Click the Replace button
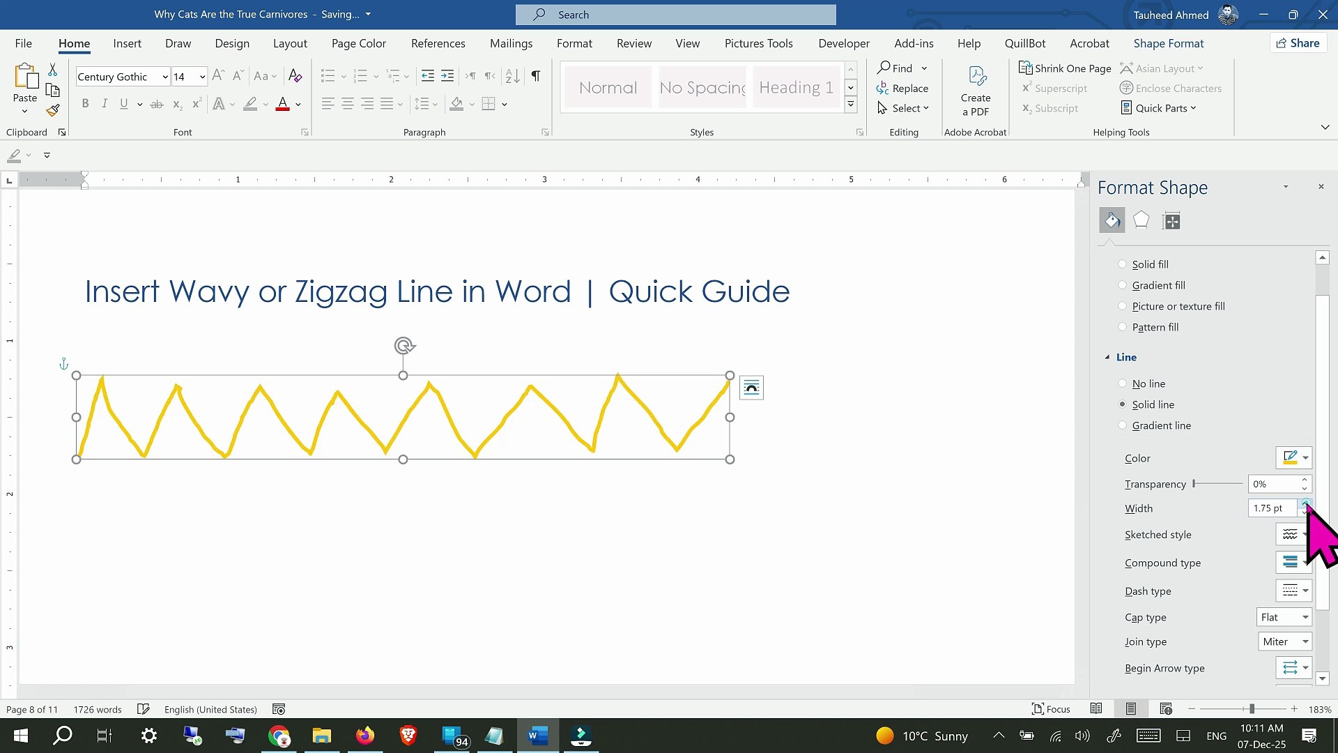Viewport: 1338px width, 753px height. click(902, 89)
